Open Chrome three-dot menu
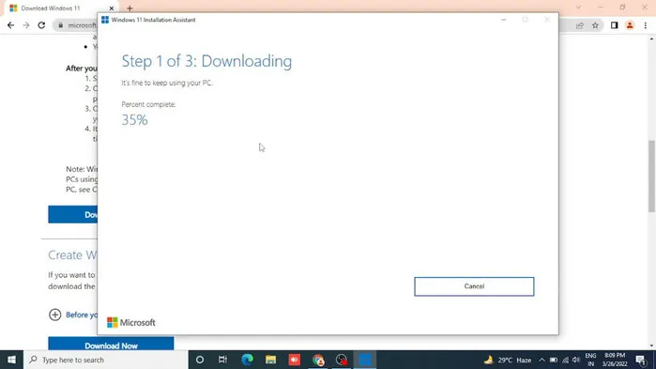 click(646, 25)
